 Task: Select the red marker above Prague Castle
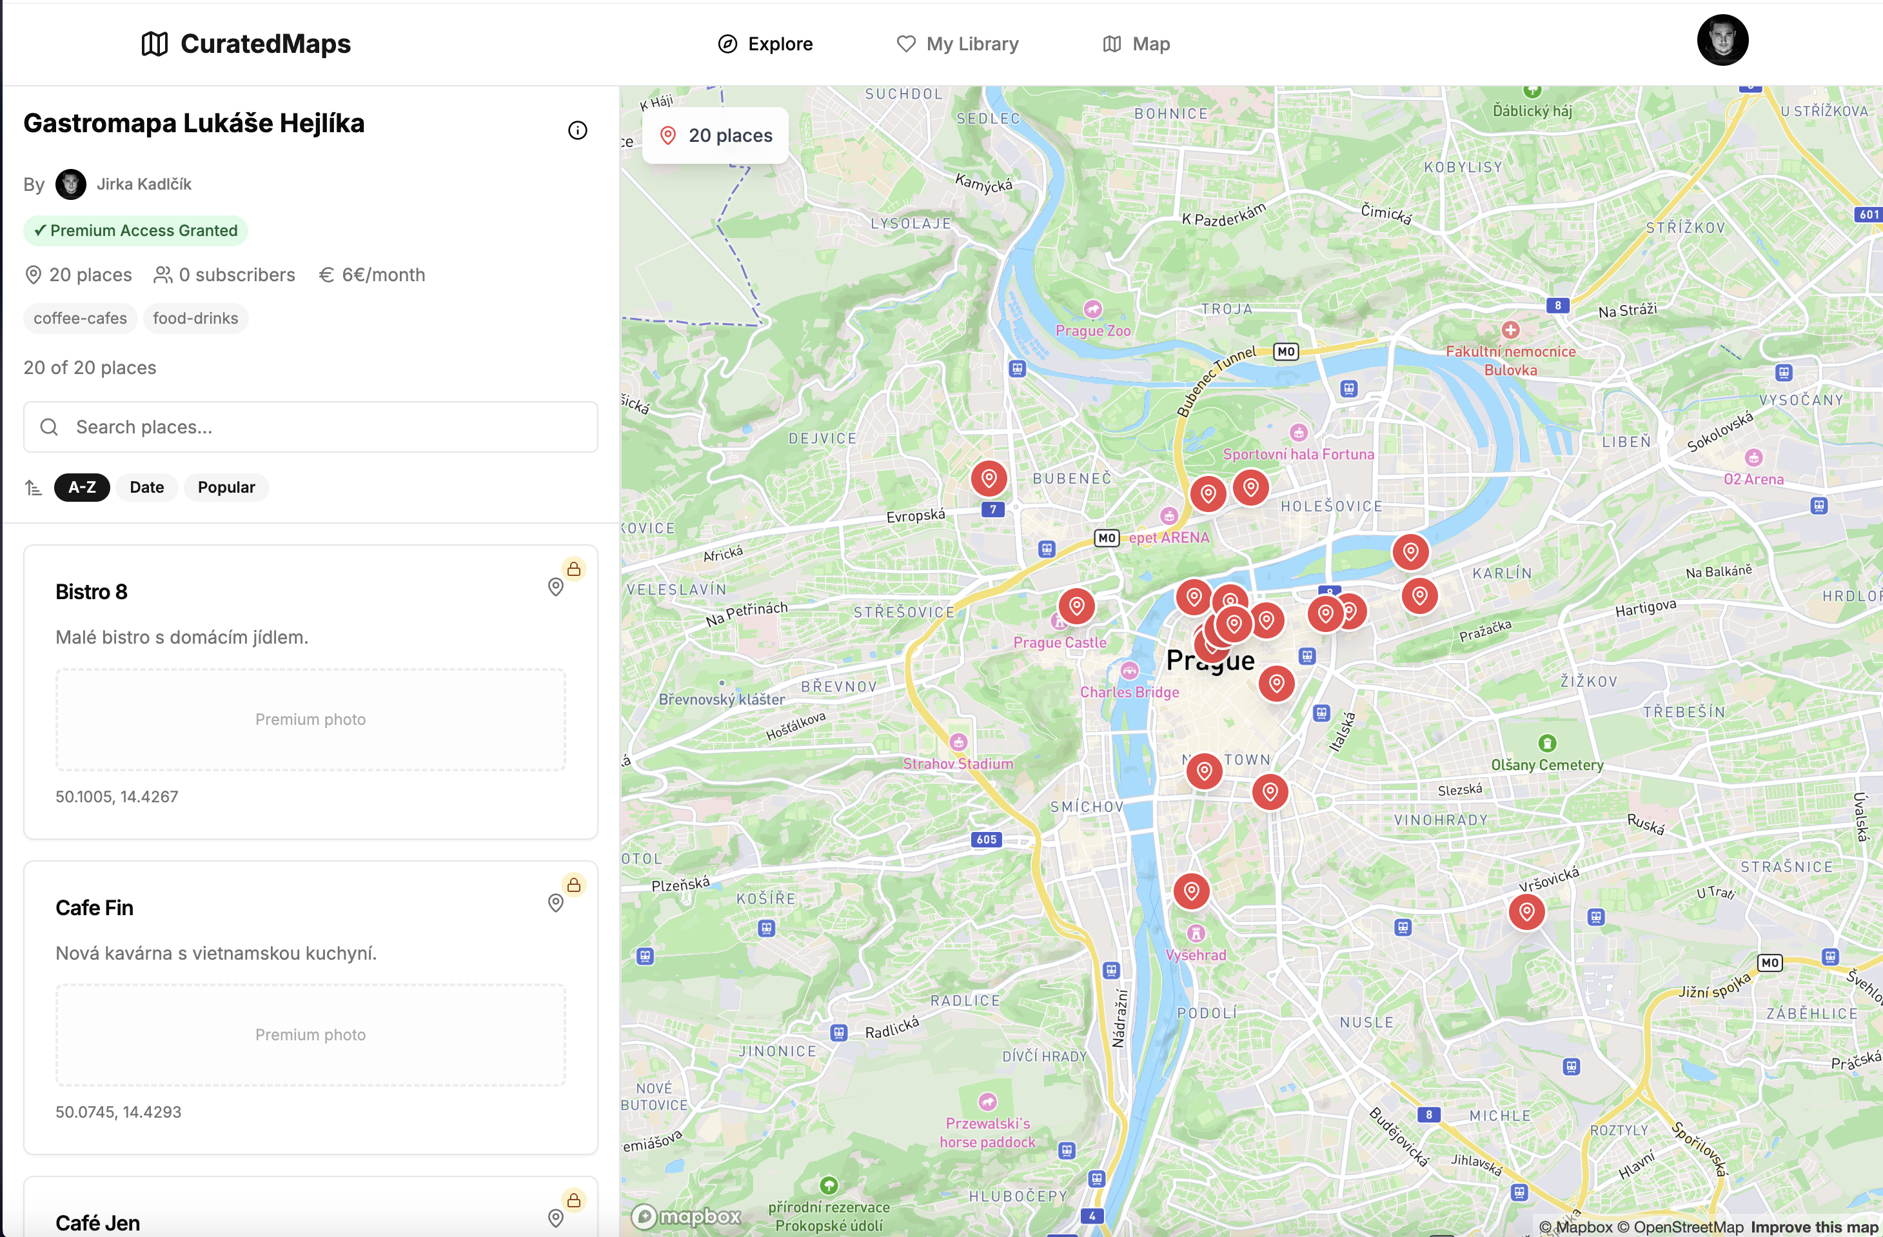tap(1077, 606)
